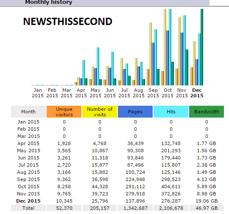Select the blue Pages column header

pyautogui.click(x=135, y=112)
